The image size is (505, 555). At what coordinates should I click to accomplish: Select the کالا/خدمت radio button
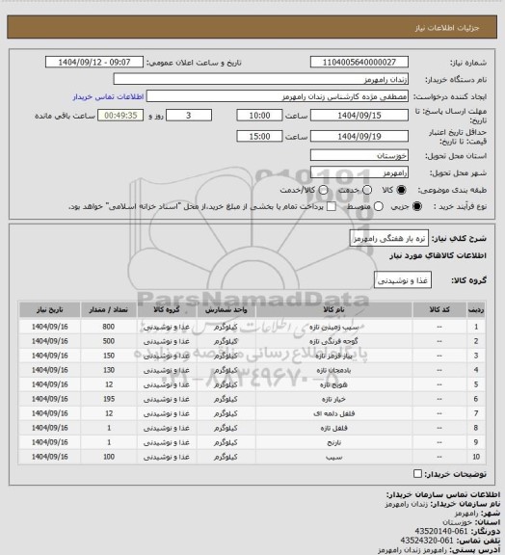click(323, 190)
